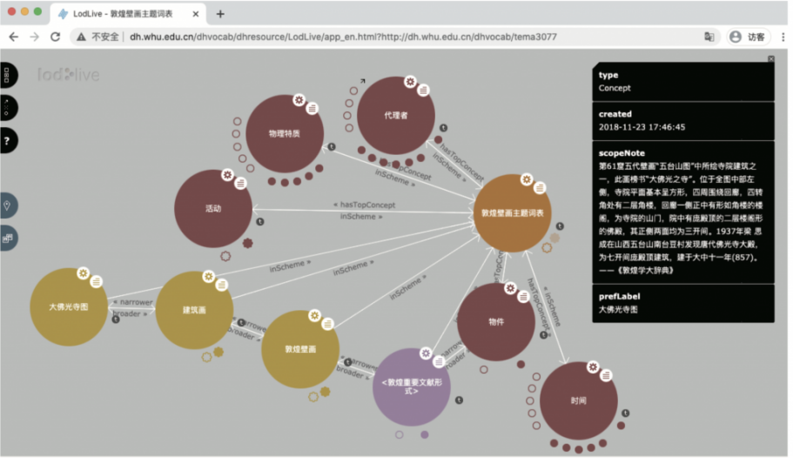Open a new browser tab
Screen dimensions: 793x458
click(220, 14)
